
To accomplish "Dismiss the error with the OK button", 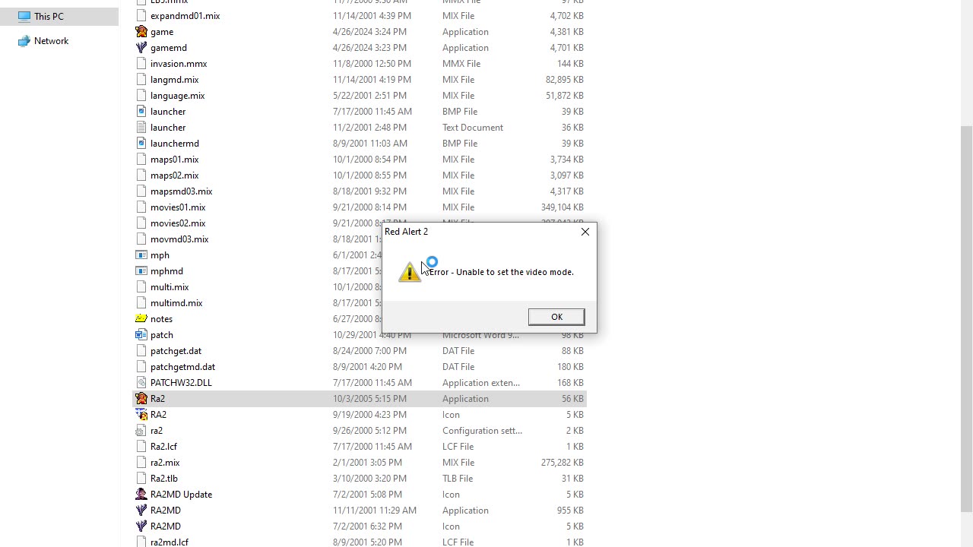I will point(556,317).
